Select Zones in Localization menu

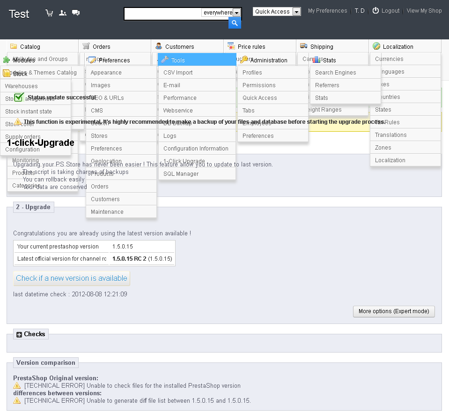coord(405,147)
